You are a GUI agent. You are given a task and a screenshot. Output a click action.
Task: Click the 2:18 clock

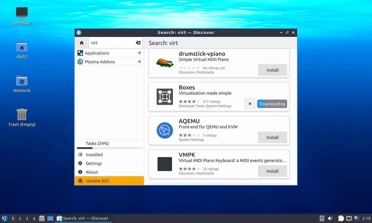tap(366, 218)
